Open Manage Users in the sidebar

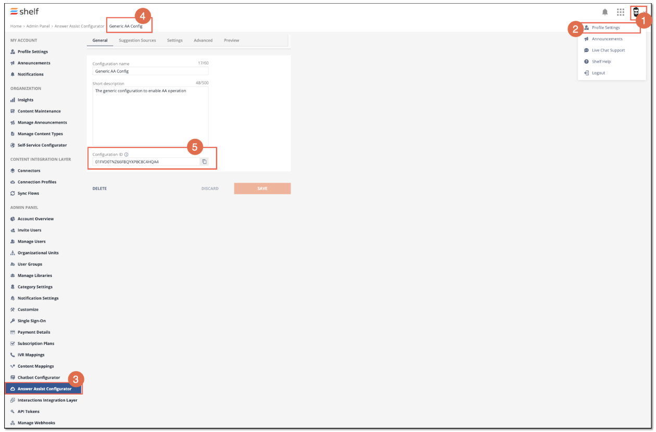pos(32,242)
